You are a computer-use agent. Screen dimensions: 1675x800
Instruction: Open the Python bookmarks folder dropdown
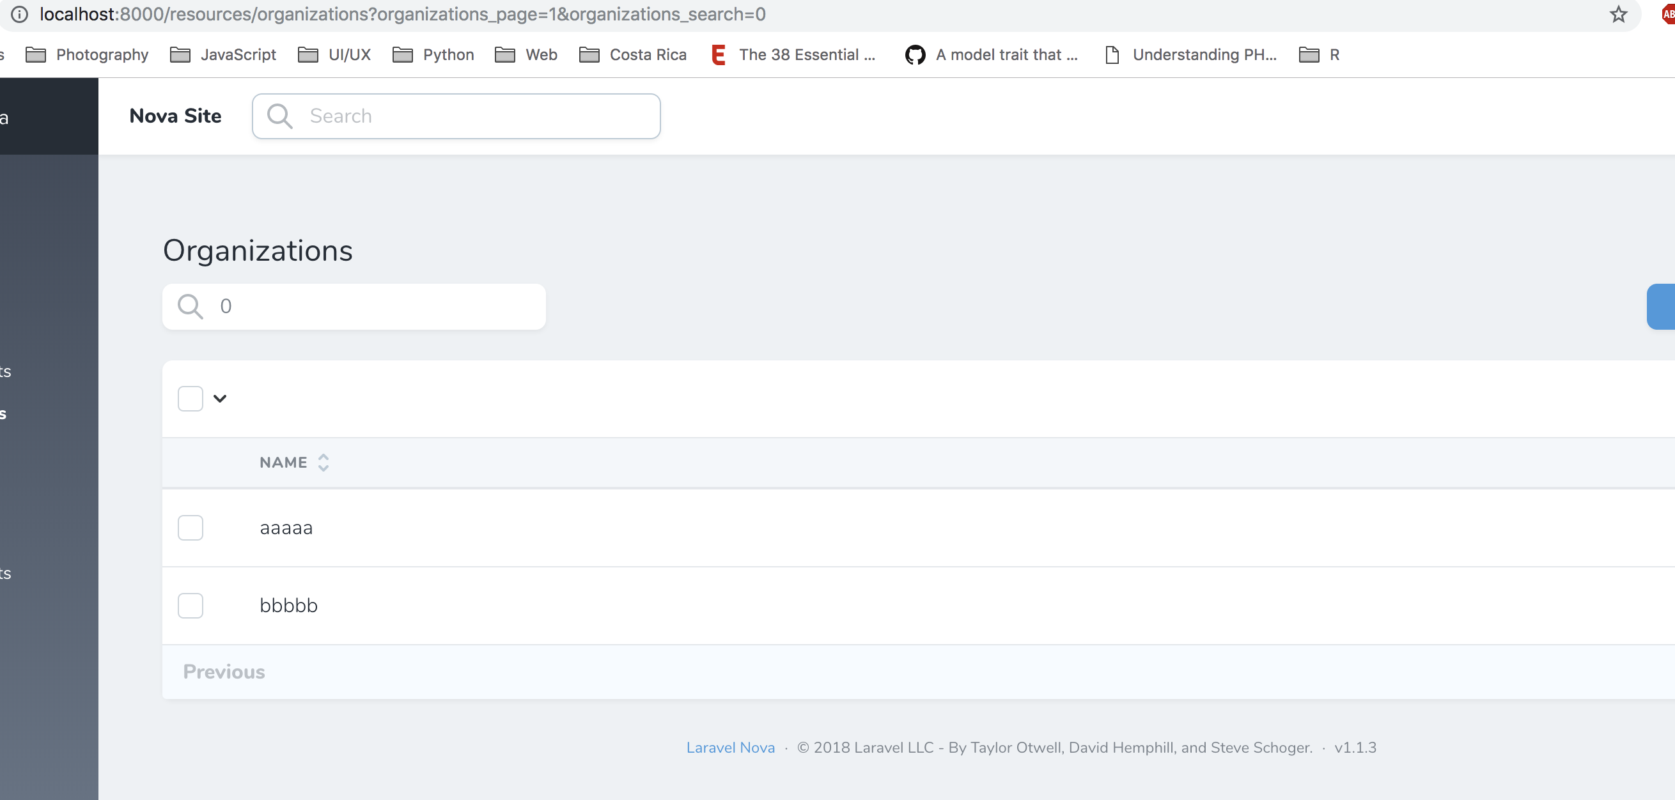(x=432, y=54)
